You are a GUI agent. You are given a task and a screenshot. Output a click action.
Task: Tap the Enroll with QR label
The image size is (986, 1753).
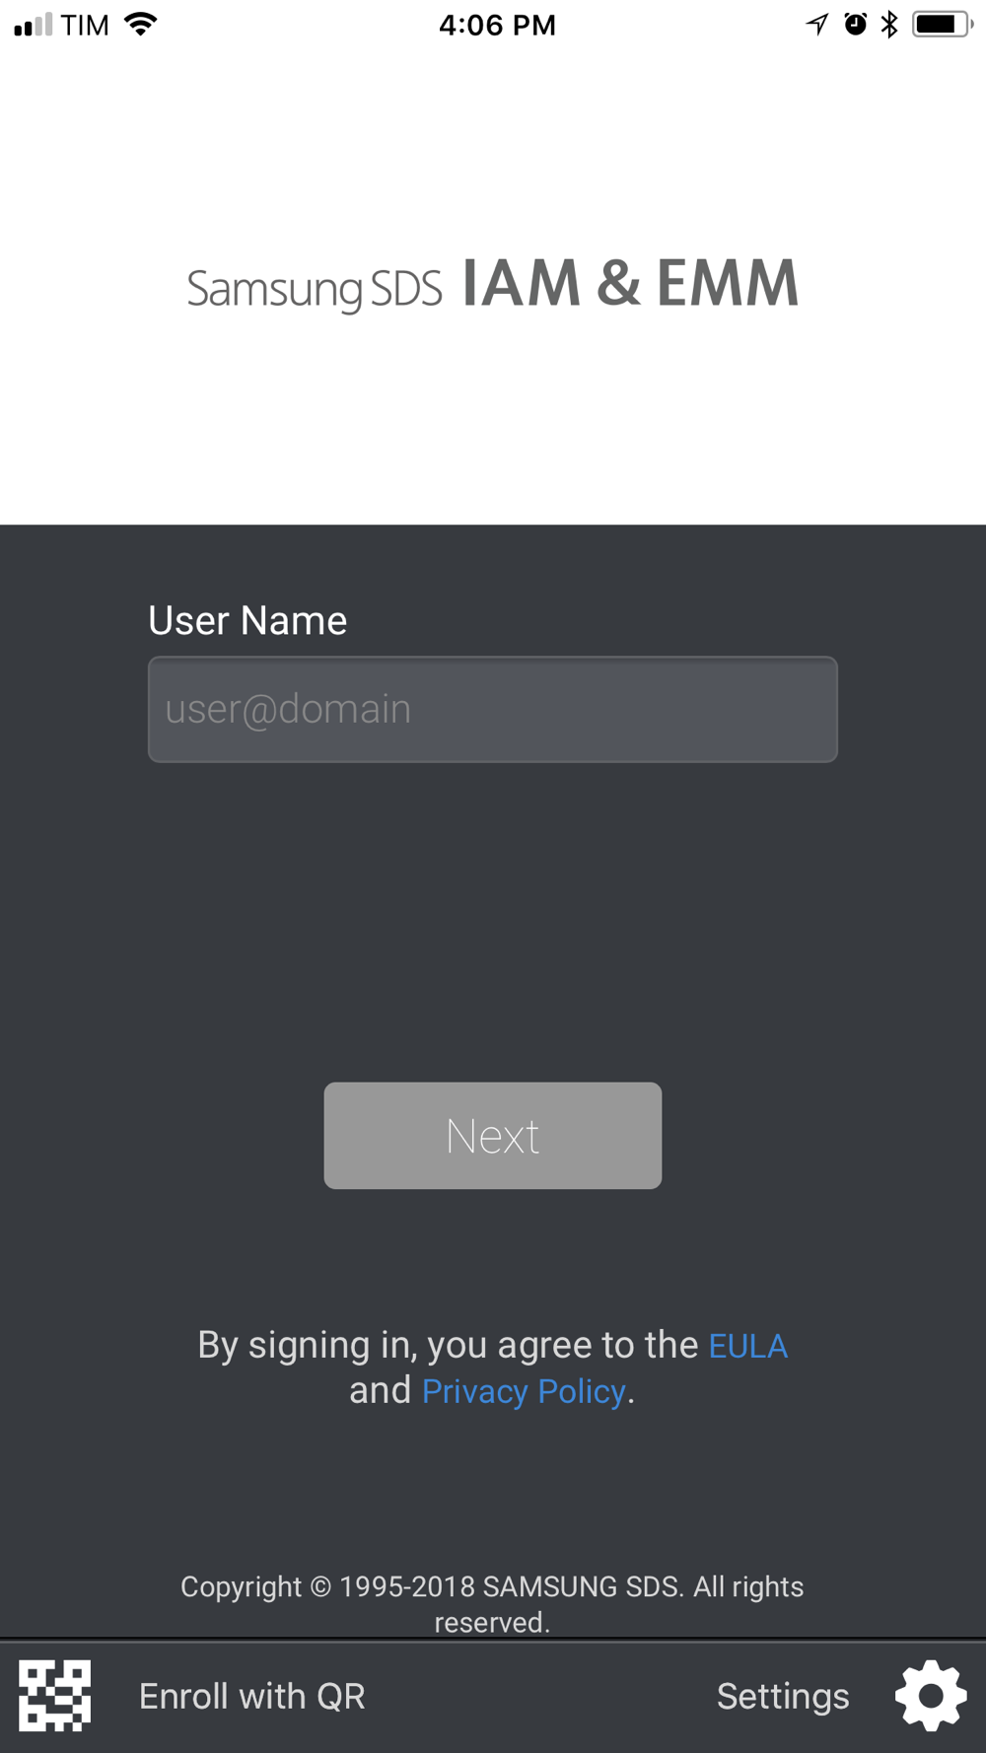click(252, 1696)
